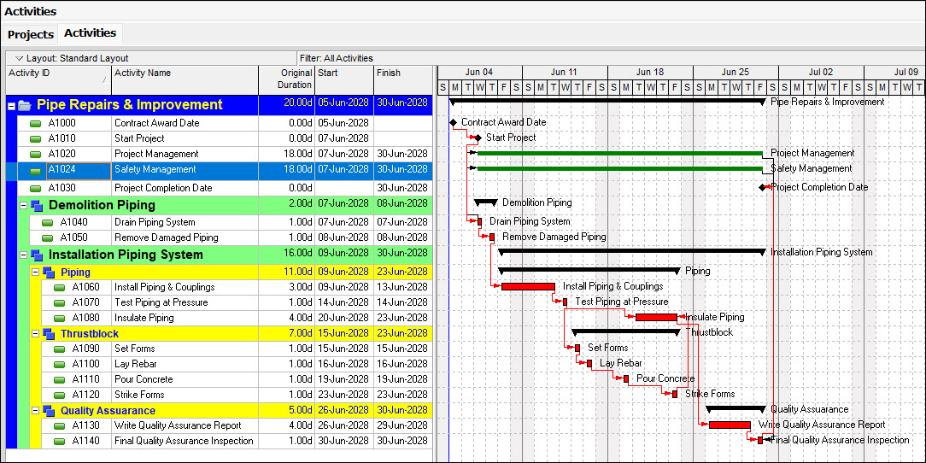Select the Test Piping at Pressure cell
The height and width of the screenshot is (463, 926).
[x=185, y=303]
